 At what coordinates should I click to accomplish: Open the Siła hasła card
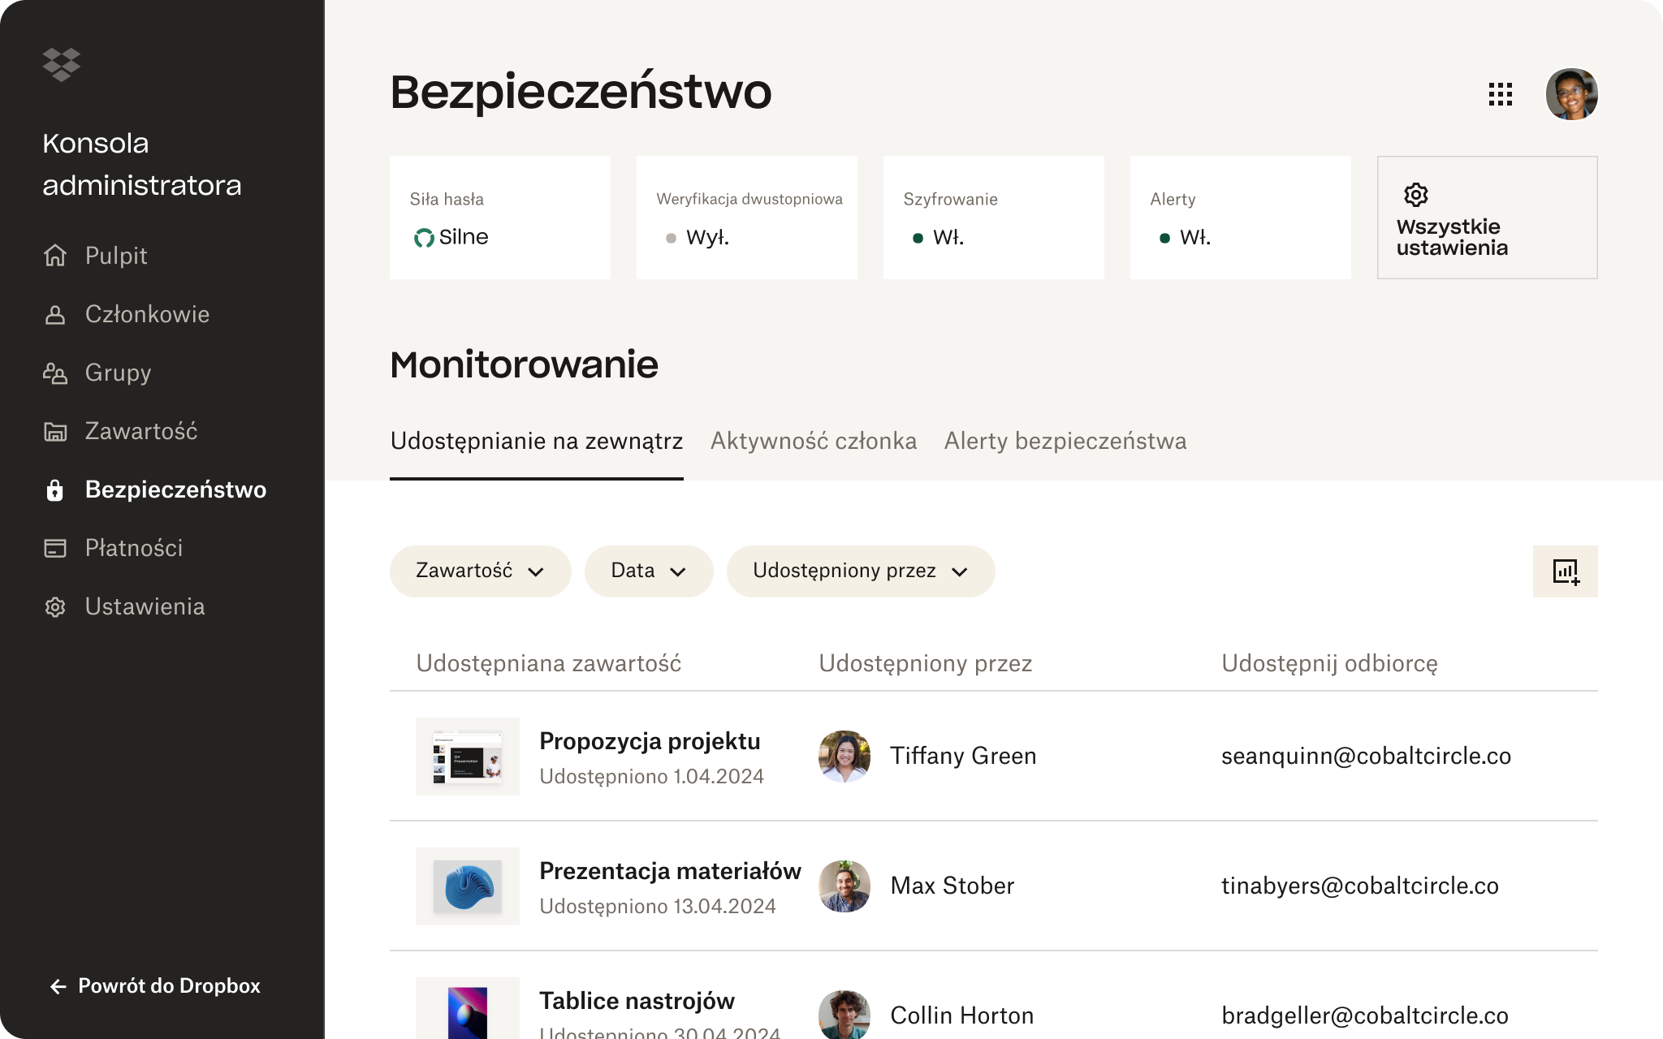(x=500, y=218)
